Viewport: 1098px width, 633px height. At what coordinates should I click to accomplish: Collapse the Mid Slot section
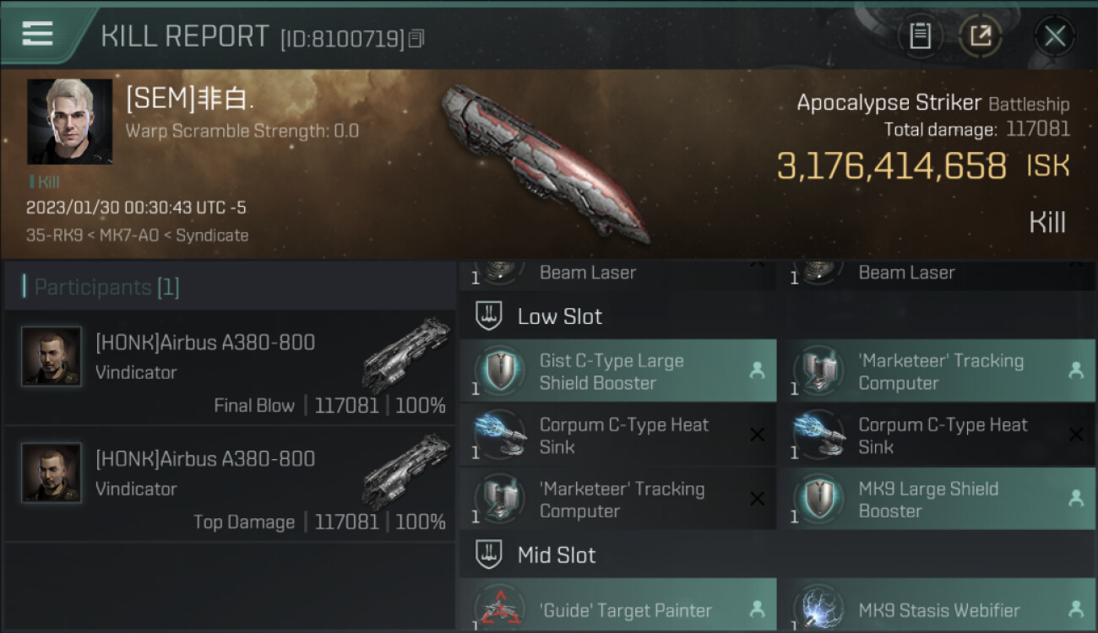(x=490, y=555)
